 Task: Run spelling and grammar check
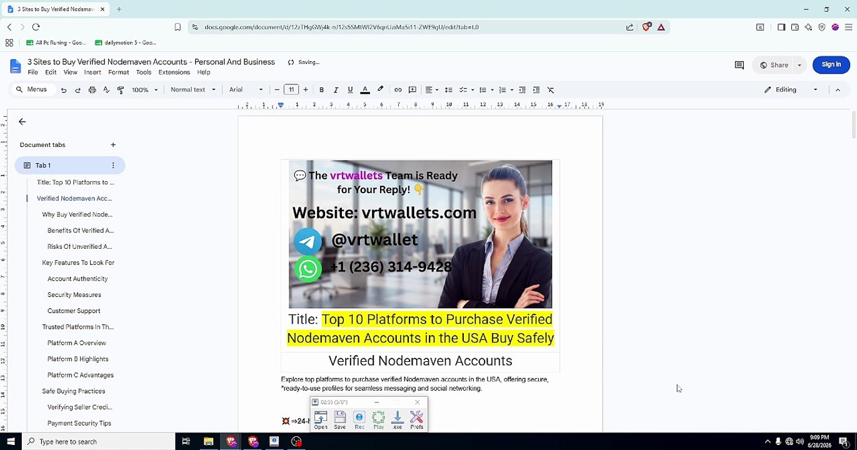pos(106,90)
